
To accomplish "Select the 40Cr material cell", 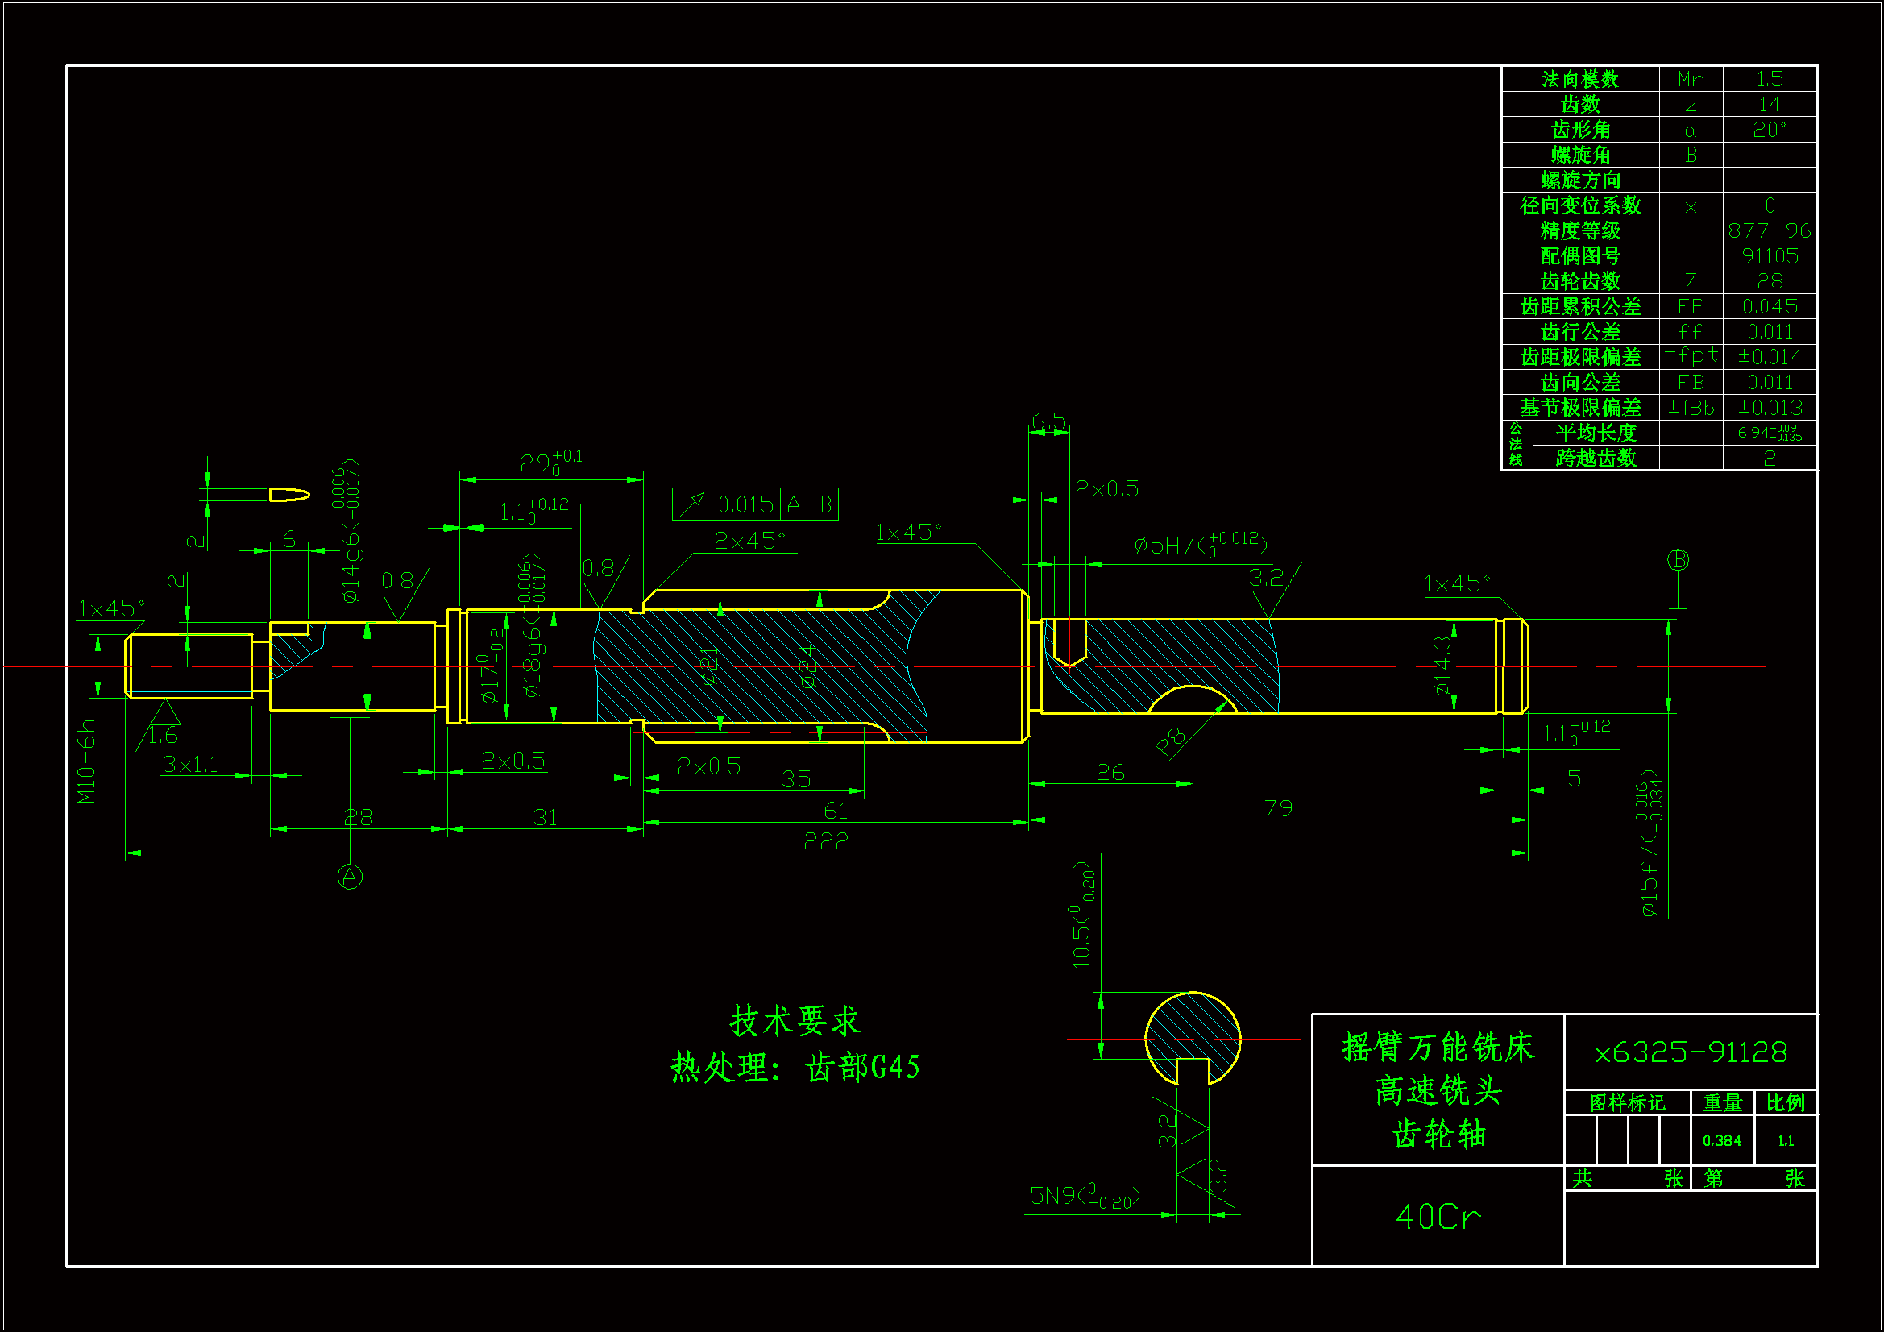I will pos(1438,1216).
